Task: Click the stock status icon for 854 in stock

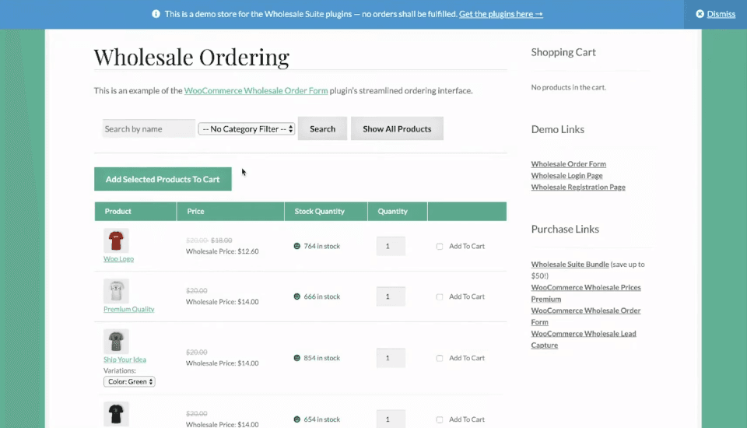Action: [x=296, y=358]
